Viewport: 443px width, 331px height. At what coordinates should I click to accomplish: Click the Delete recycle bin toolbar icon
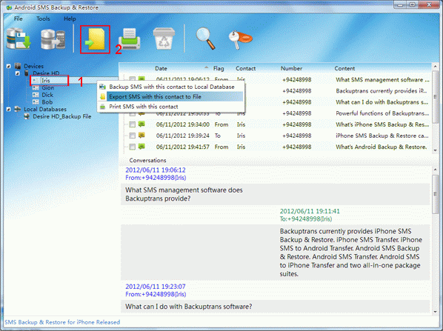pyautogui.click(x=164, y=39)
